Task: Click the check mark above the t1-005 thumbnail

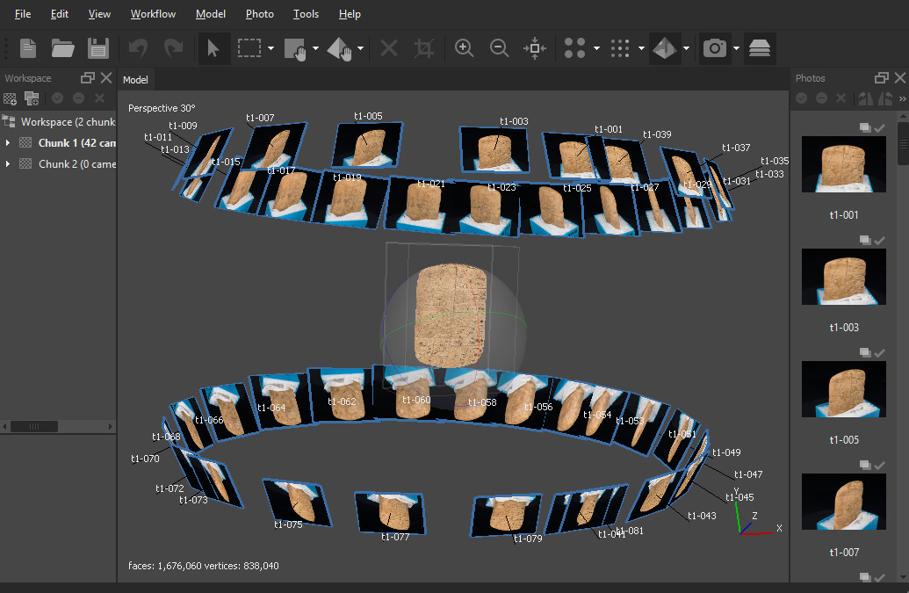Action: click(x=879, y=352)
